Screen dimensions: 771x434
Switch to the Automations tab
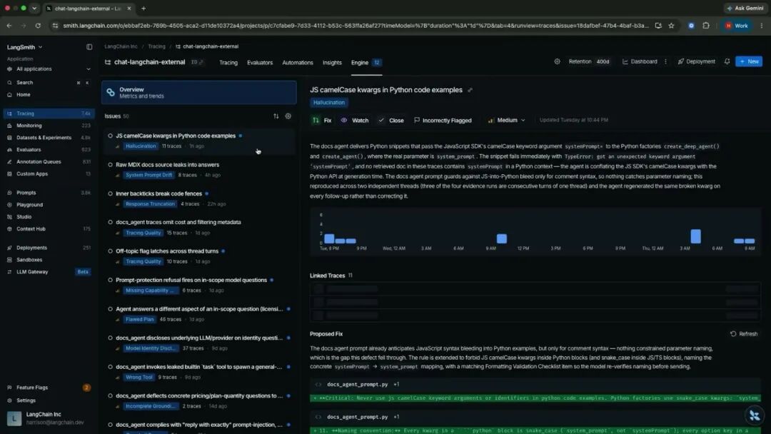[x=298, y=62]
